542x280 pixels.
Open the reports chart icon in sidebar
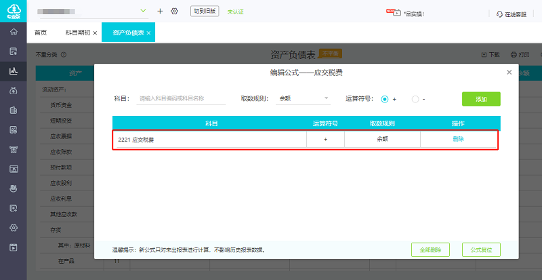[x=13, y=71]
